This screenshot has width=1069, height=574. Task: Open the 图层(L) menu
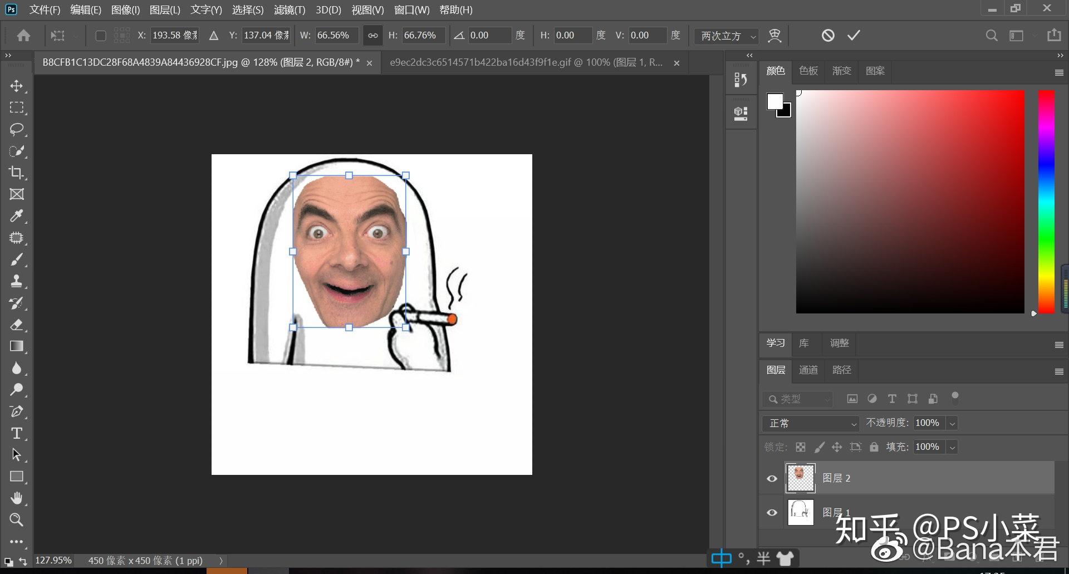tap(165, 10)
